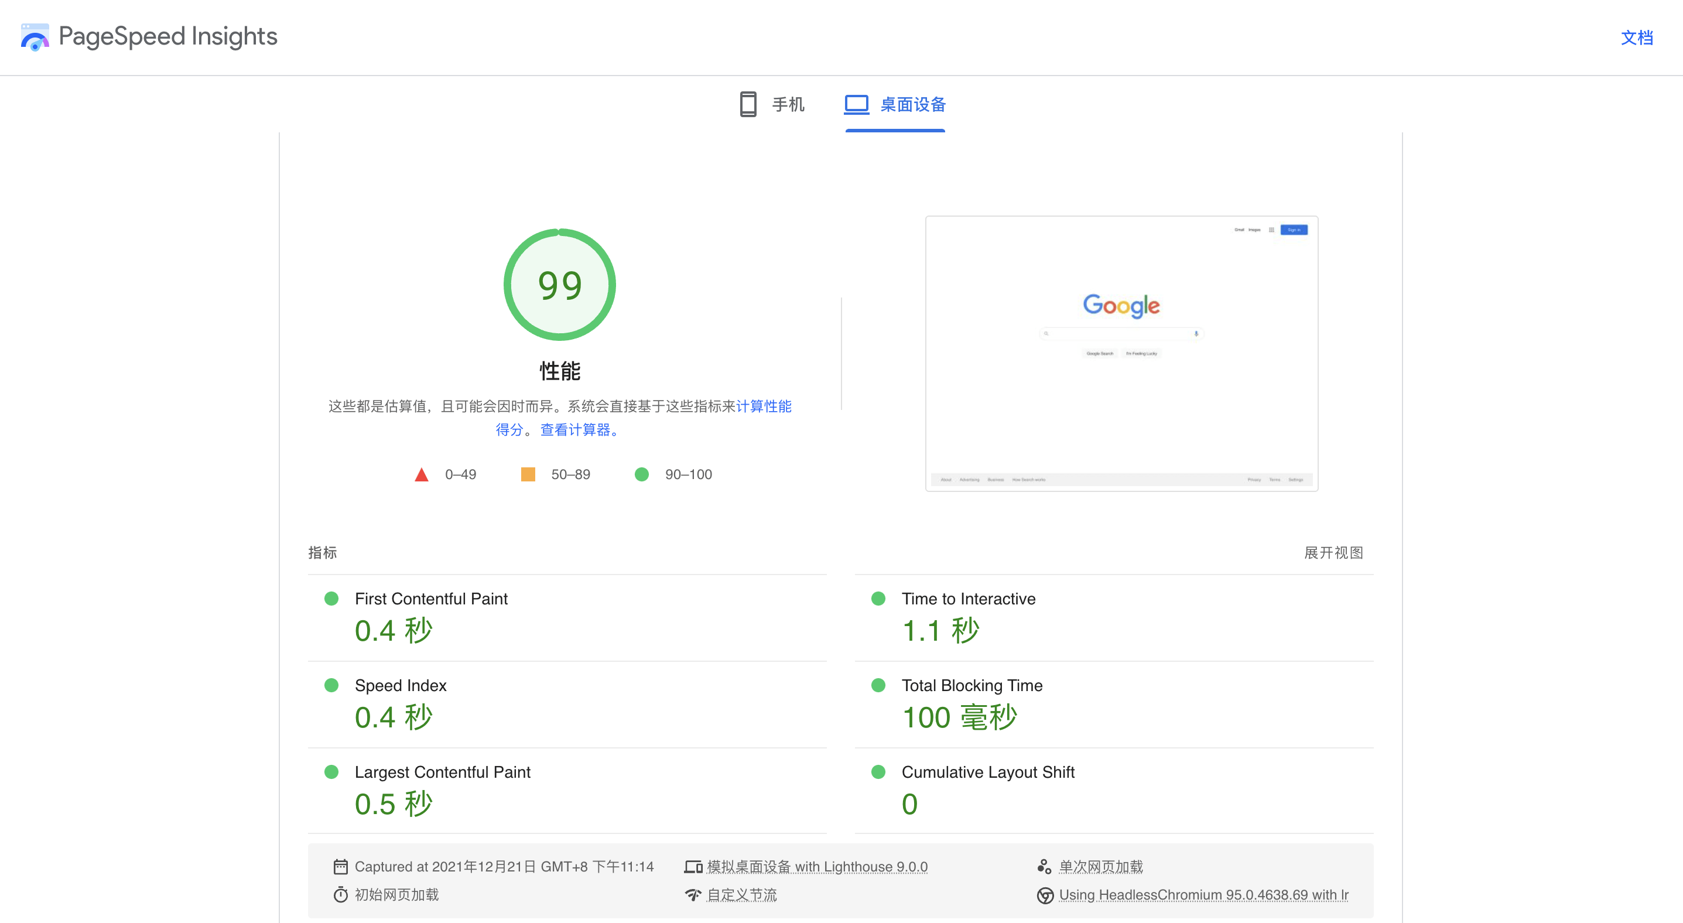This screenshot has width=1683, height=923.
Task: Click the icon beside 单次网页加载
Action: [x=1044, y=867]
